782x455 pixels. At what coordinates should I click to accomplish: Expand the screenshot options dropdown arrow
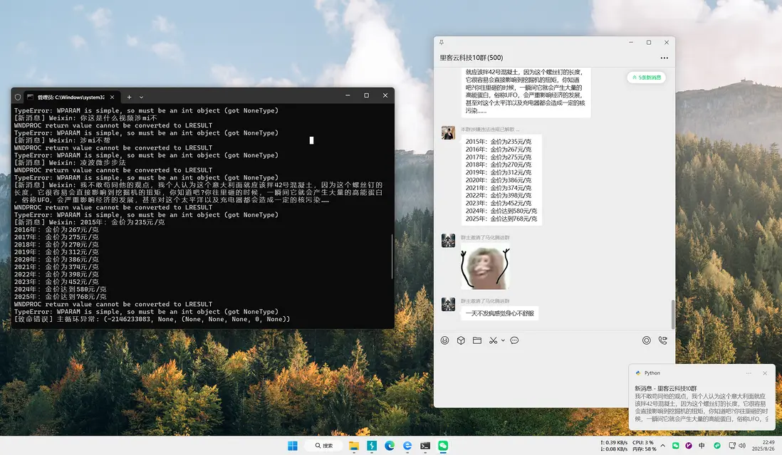(503, 340)
